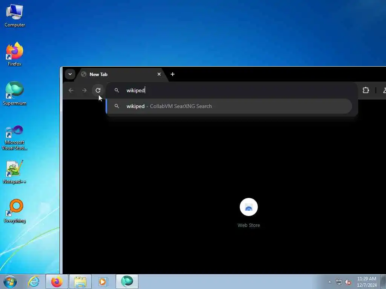
Task: Select the Supermium taskbar button
Action: point(127,281)
